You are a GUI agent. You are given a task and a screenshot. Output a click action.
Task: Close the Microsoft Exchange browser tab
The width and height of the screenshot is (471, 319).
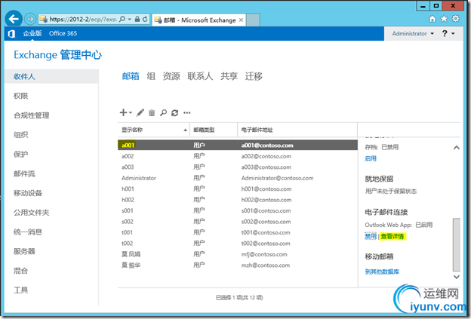click(x=241, y=20)
